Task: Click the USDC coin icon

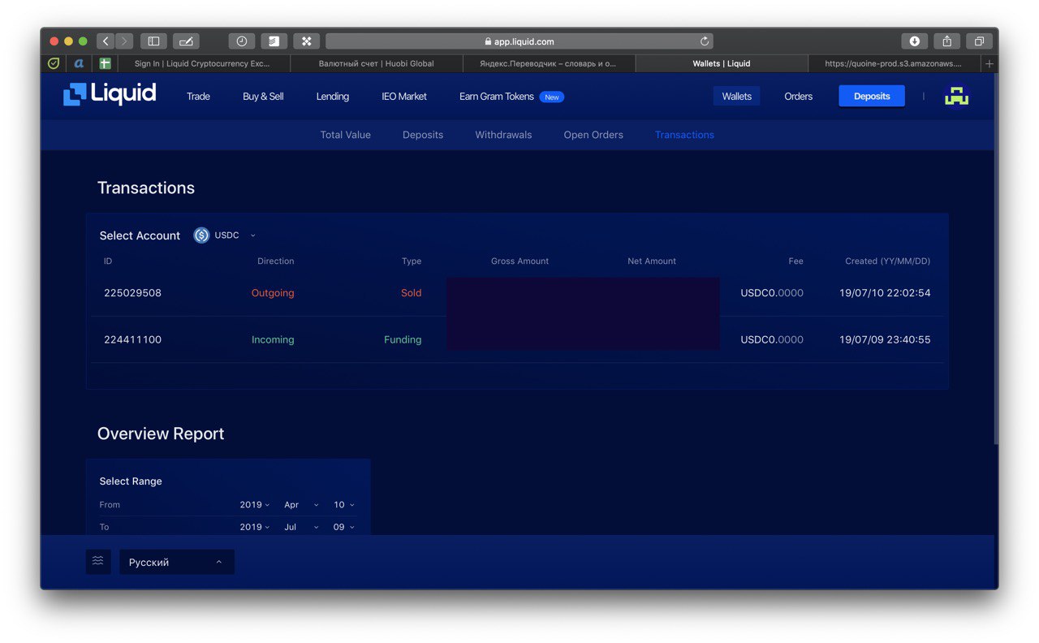Action: (x=201, y=235)
